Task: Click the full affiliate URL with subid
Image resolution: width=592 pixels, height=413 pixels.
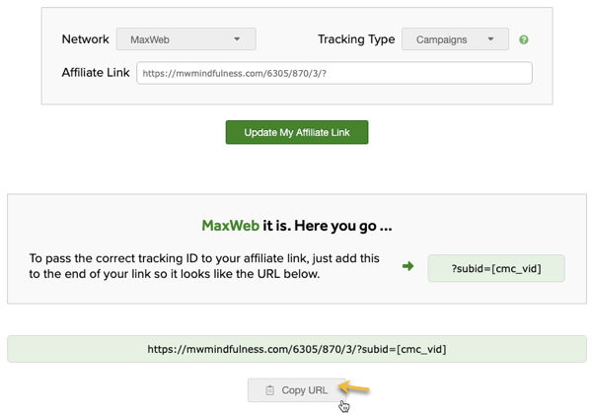Action: coord(297,349)
